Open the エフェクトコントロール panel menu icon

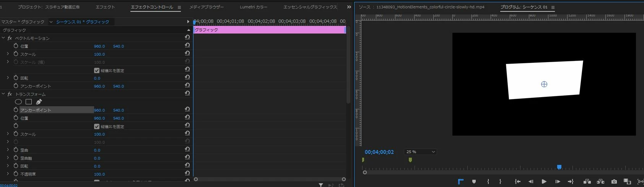179,7
